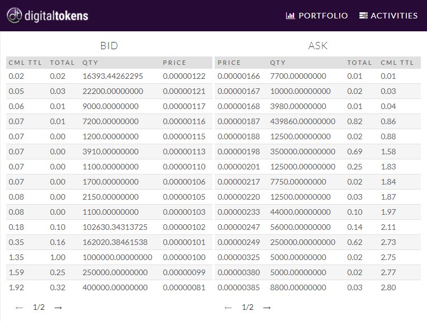Image resolution: width=427 pixels, height=321 pixels.
Task: Click ask quantity 8800.00000000
Action: [298, 287]
